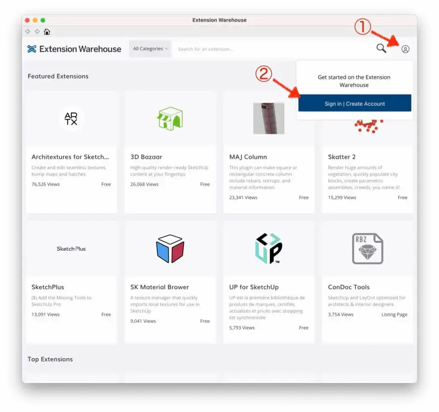Open the 3D Bazaar green shop icon
439x412 pixels.
tap(170, 118)
